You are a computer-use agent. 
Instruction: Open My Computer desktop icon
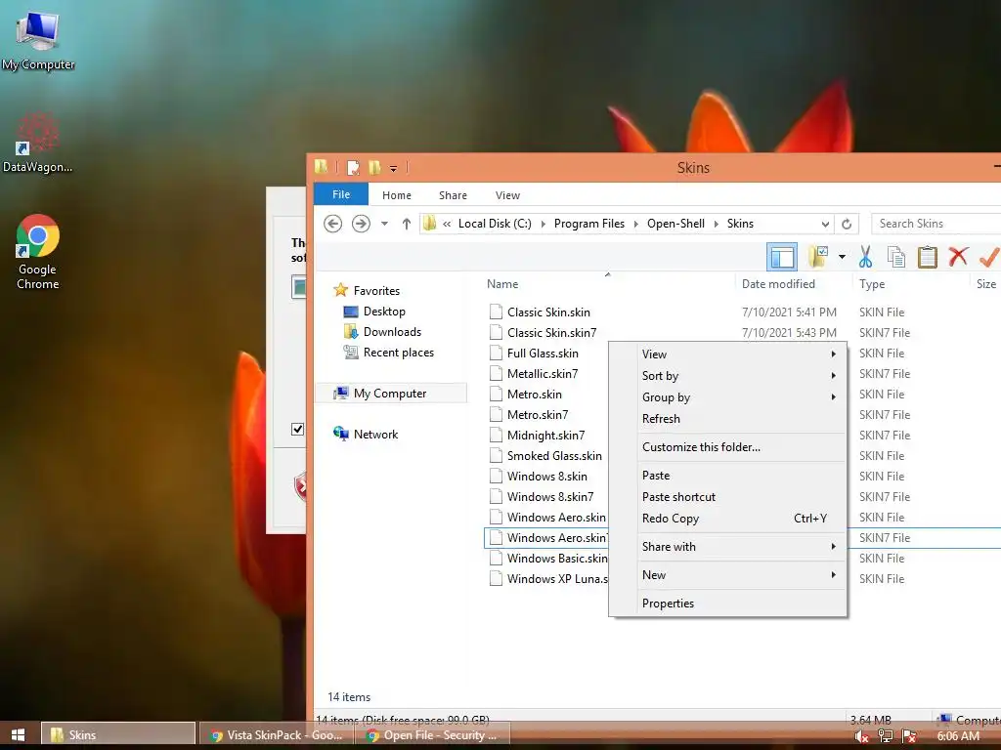pos(38,40)
